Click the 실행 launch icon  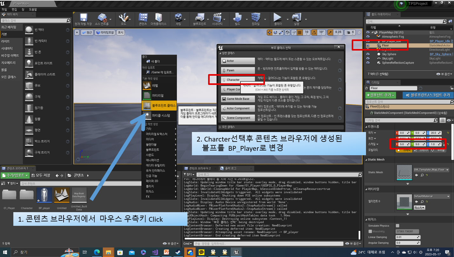(x=296, y=18)
